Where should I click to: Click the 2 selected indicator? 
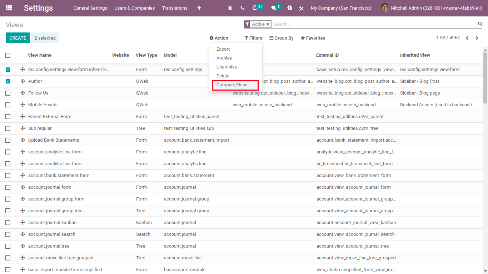click(45, 38)
